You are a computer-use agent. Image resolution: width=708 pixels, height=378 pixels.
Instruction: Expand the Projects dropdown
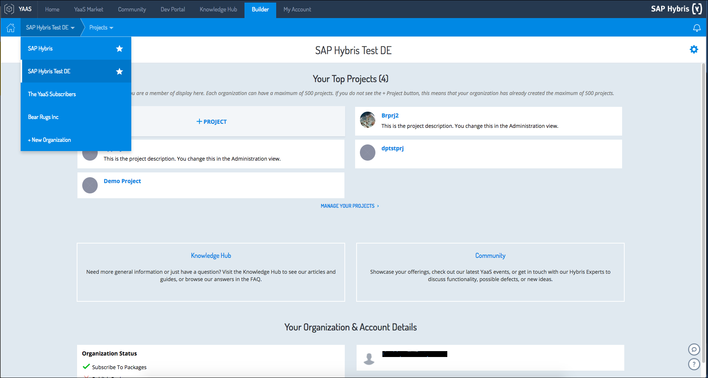point(101,28)
